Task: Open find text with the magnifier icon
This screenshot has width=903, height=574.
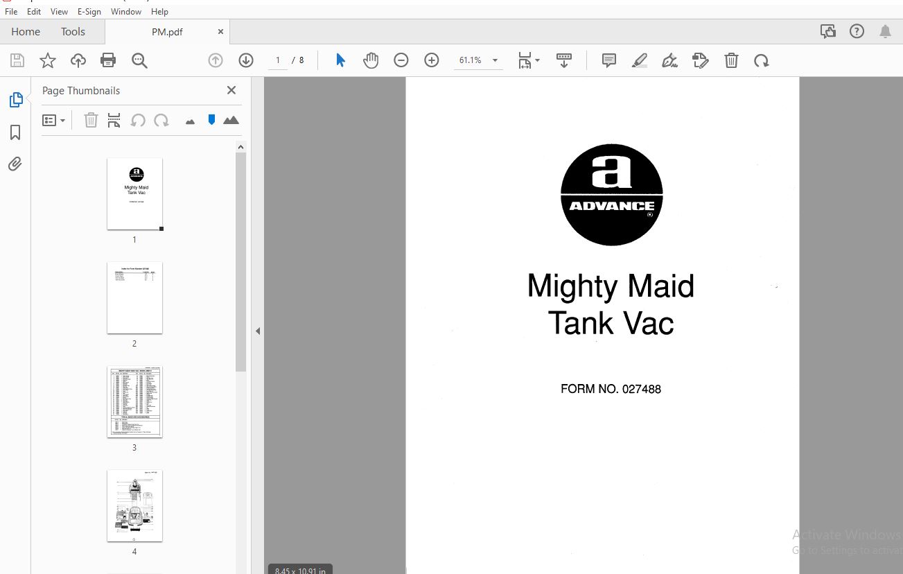Action: 139,60
